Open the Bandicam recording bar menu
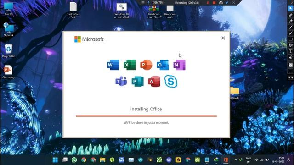The image size is (294, 165). pos(143,3)
